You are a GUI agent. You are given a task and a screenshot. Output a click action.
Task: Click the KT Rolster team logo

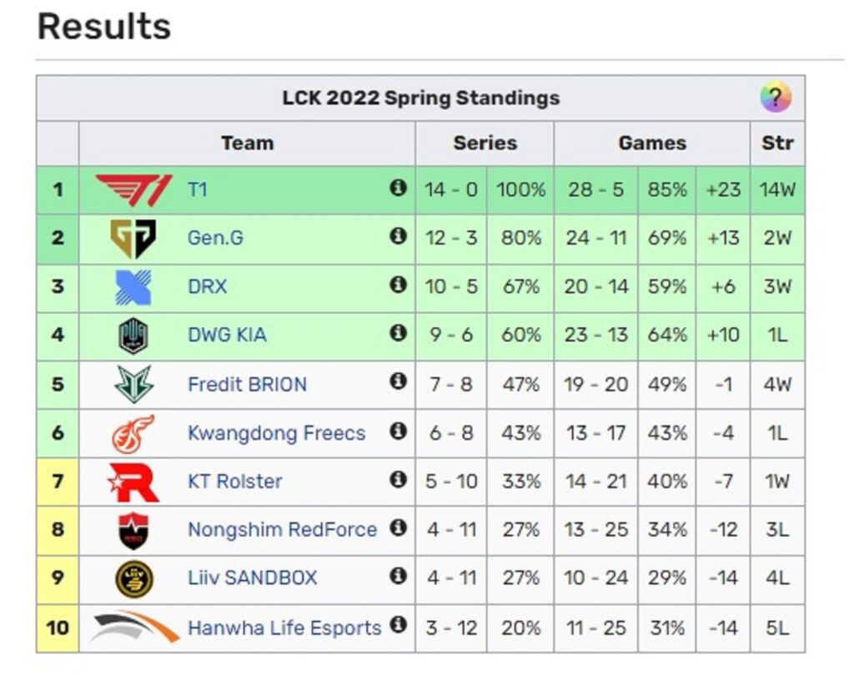[x=133, y=482]
